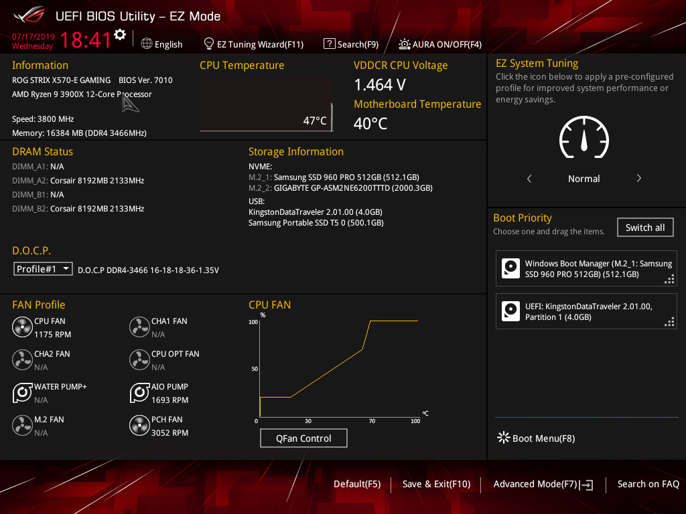The height and width of the screenshot is (514, 686).
Task: Launch EZ Tuning Wizard(F11)
Action: tap(261, 44)
